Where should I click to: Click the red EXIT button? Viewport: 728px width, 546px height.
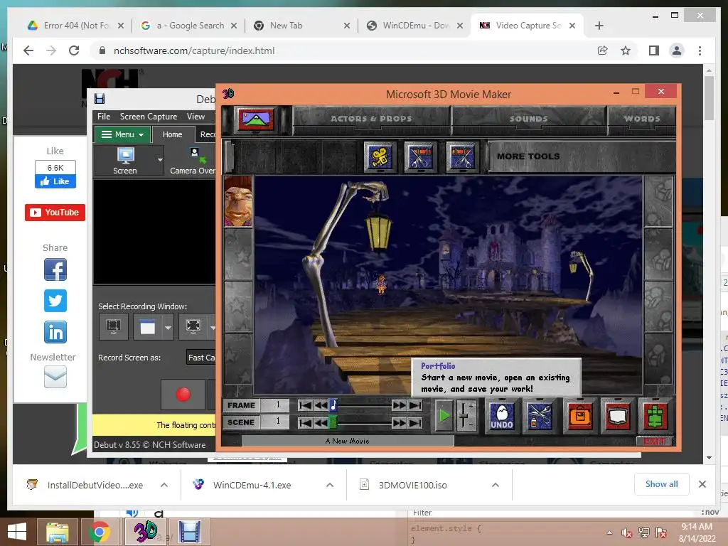(x=655, y=441)
